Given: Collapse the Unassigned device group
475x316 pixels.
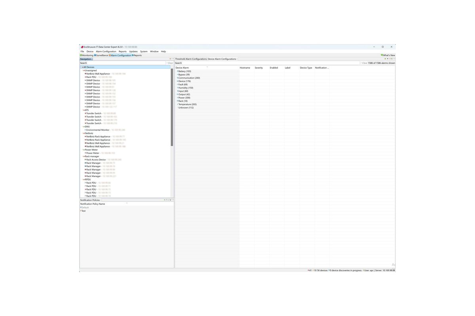Looking at the screenshot, I should tap(82, 71).
